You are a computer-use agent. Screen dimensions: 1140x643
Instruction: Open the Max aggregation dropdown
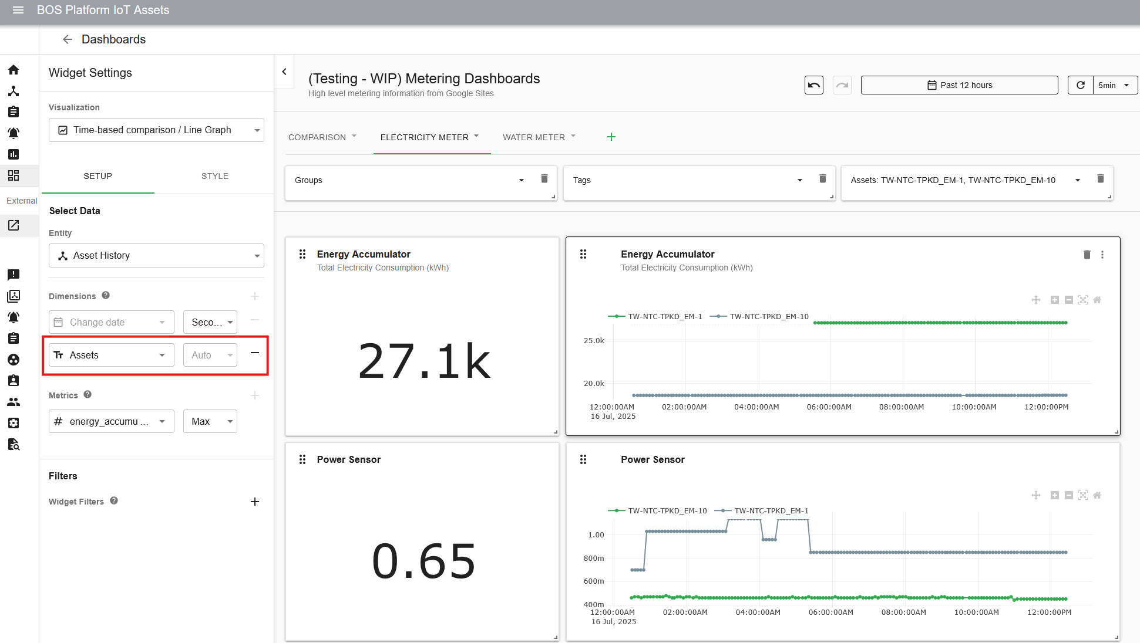click(210, 422)
